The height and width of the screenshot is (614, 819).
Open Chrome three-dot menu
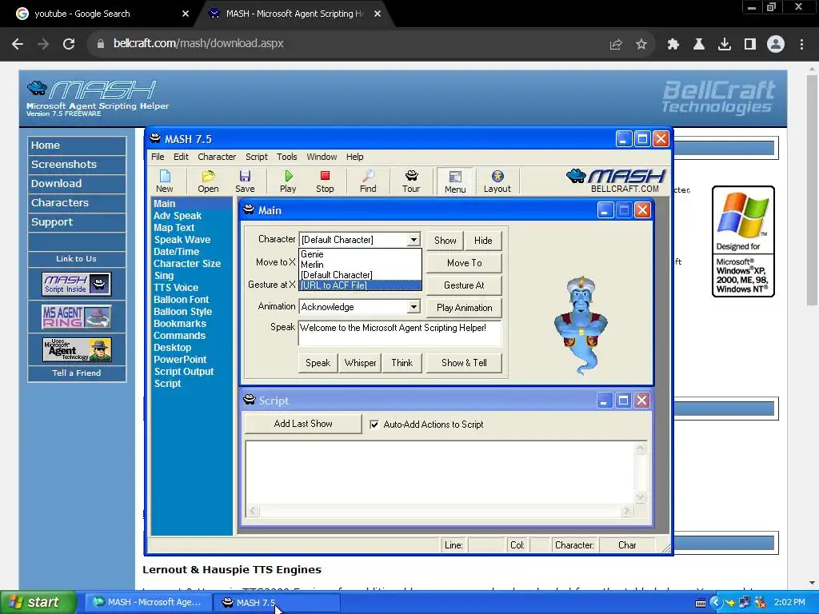801,45
